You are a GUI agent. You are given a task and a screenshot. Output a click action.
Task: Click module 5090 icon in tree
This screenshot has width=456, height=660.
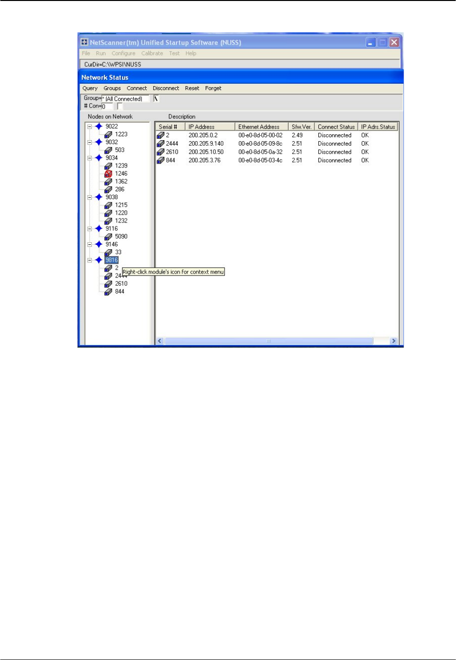[108, 237]
